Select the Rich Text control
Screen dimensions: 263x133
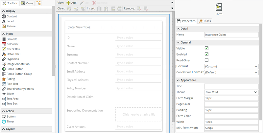(12, 84)
